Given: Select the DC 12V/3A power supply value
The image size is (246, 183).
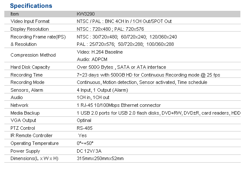Looking at the screenshot, I should (x=89, y=151).
